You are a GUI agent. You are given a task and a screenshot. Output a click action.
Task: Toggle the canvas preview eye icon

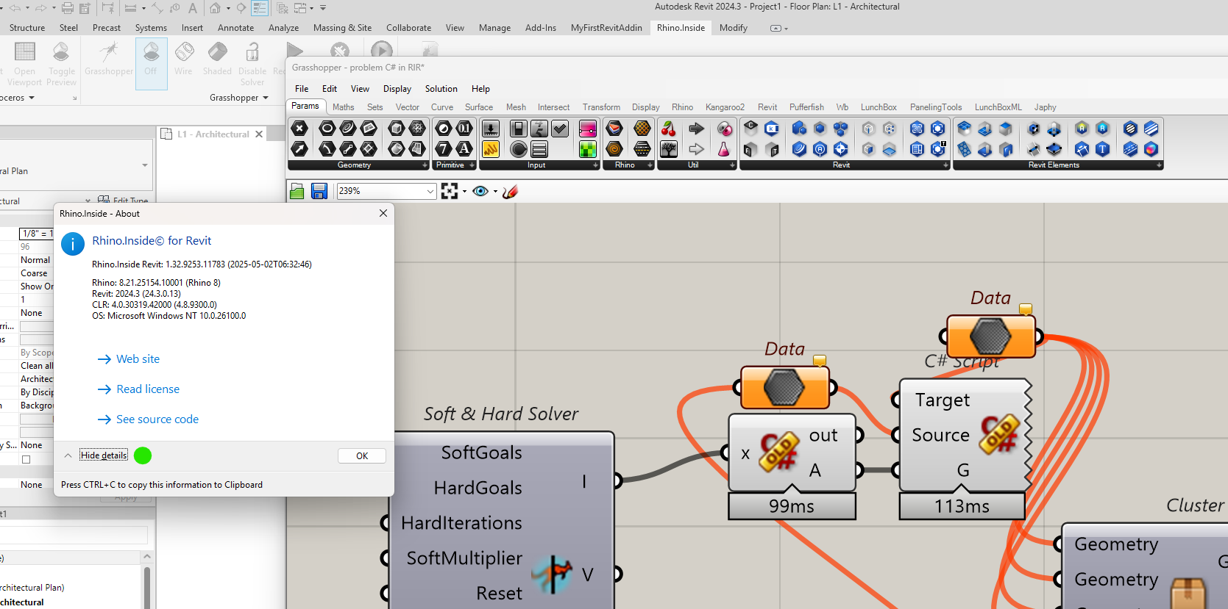[480, 191]
